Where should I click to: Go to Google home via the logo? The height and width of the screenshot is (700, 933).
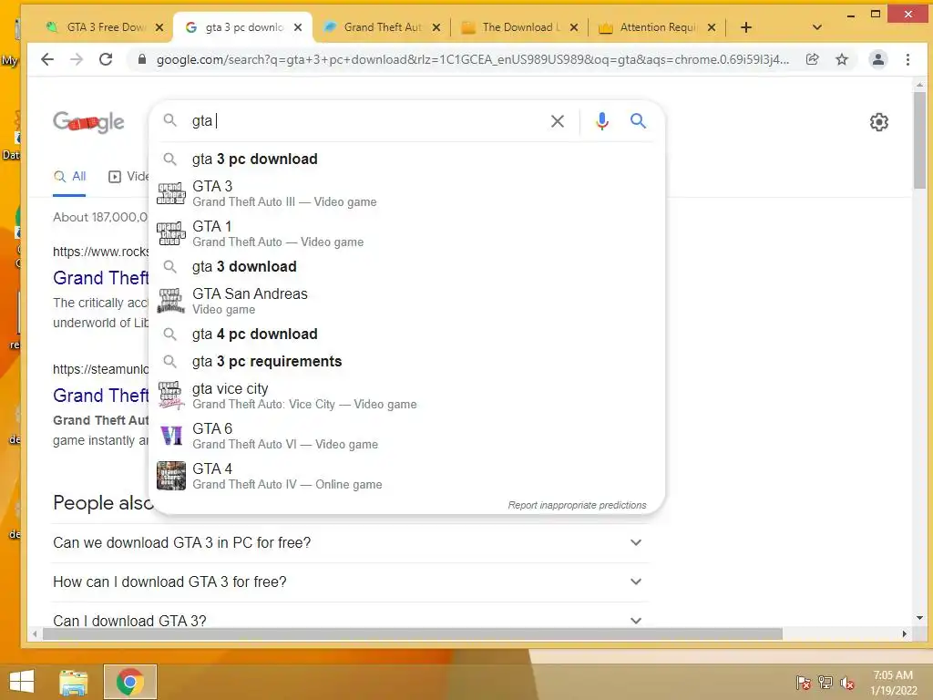88,122
